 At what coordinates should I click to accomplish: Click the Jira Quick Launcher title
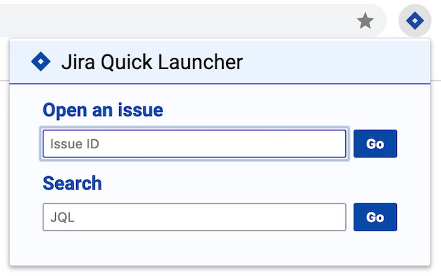(152, 62)
